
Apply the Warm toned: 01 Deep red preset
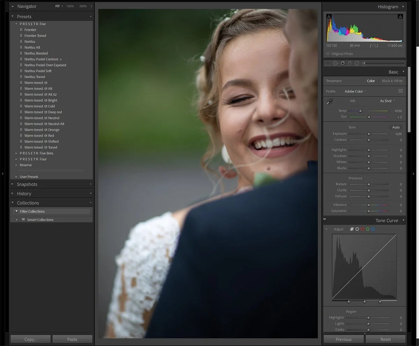(x=43, y=112)
